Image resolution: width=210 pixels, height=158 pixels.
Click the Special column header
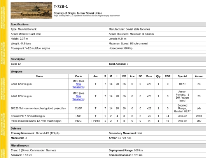coord(182,76)
